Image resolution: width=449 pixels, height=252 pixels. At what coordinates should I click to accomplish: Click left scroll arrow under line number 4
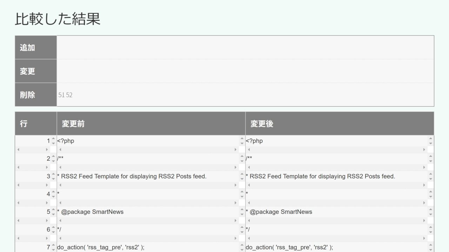click(x=18, y=203)
